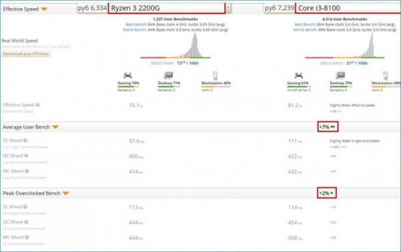Screen dimensions: 401x252
Task: Click the Core i3-8100 CPU name field
Action: pos(348,8)
